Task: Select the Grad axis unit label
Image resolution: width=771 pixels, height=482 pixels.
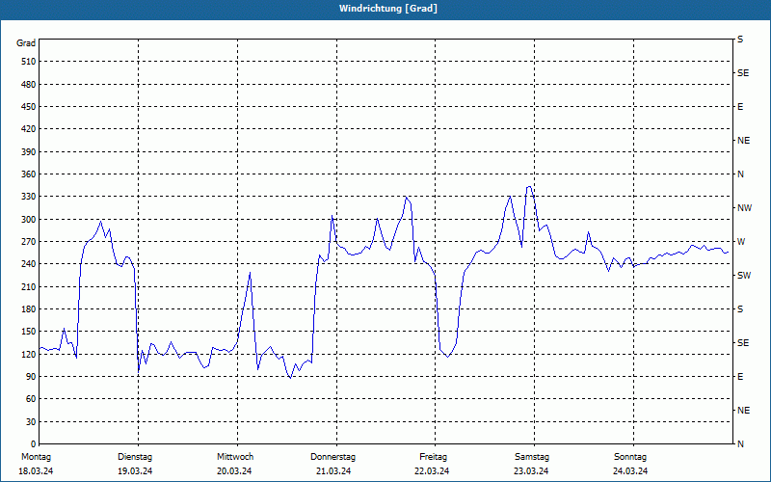Action: (26, 43)
